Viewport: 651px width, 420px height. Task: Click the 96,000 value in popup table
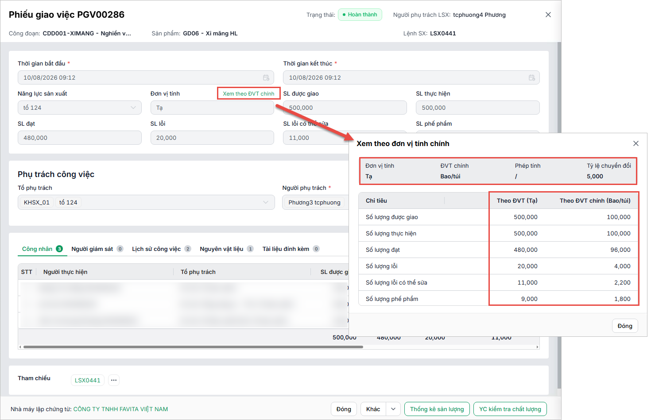pyautogui.click(x=620, y=250)
